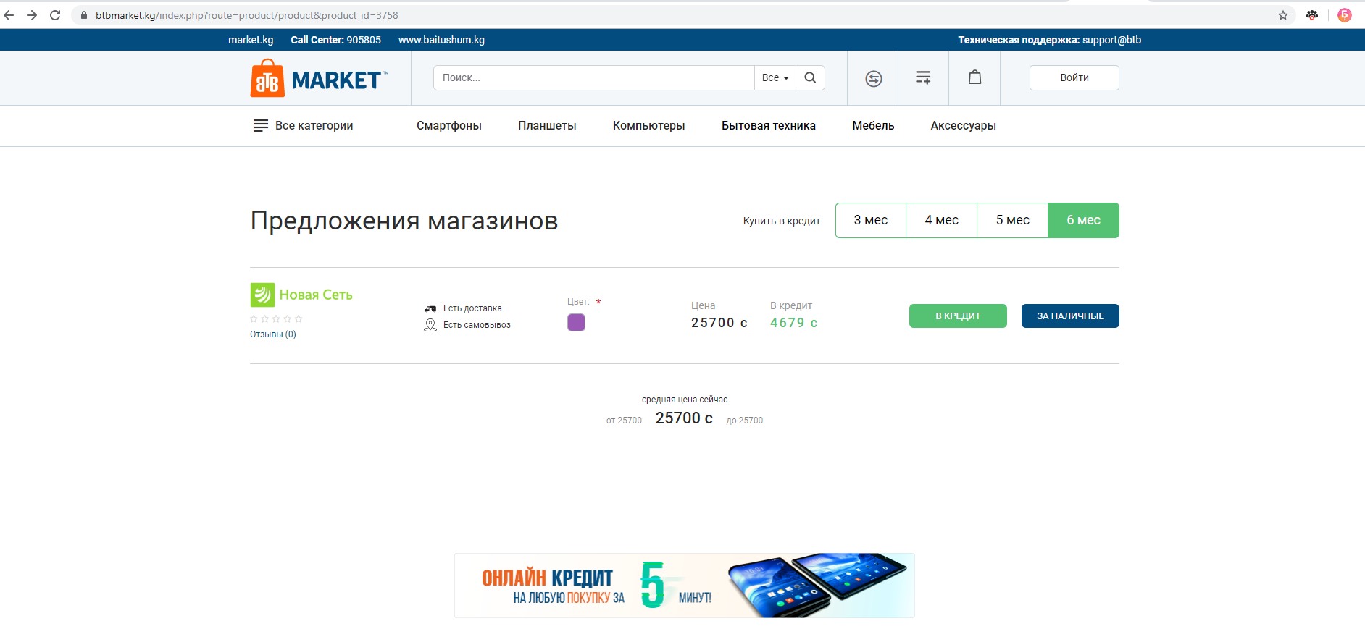The height and width of the screenshot is (642, 1365).
Task: Select the 5 мес credit term
Action: tap(1012, 220)
